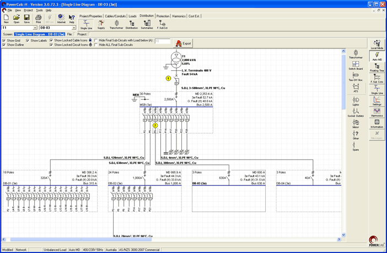Open Harmonics sidebar button
Viewport: 387px width, 253px height.
pos(377,112)
